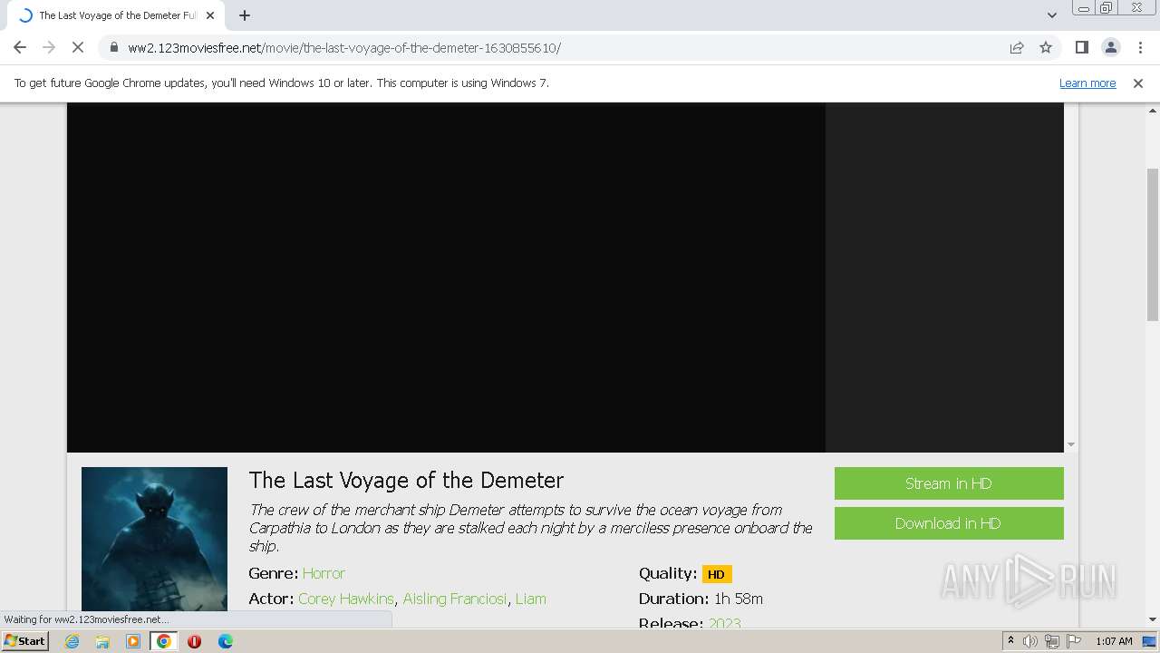The height and width of the screenshot is (653, 1160).
Task: Expand the tab search dropdown
Action: coord(1051,15)
